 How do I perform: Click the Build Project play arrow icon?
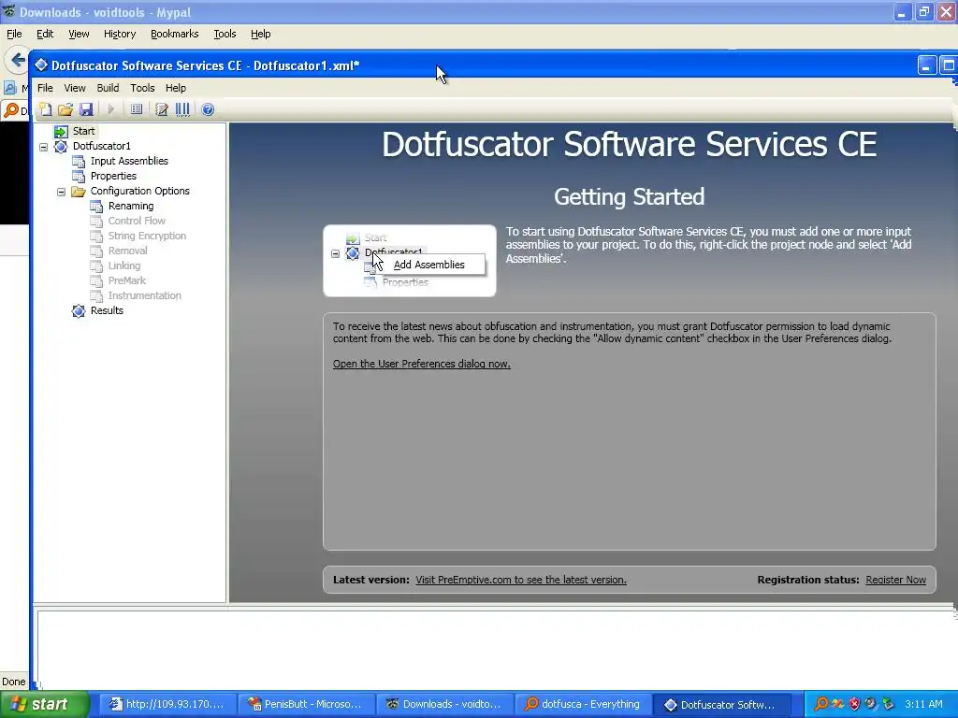[111, 109]
